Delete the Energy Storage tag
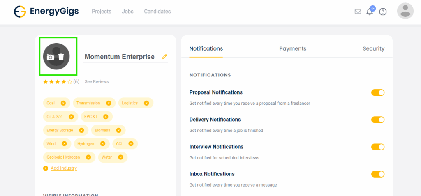Viewport: 421px width, 196px height. tap(81, 130)
